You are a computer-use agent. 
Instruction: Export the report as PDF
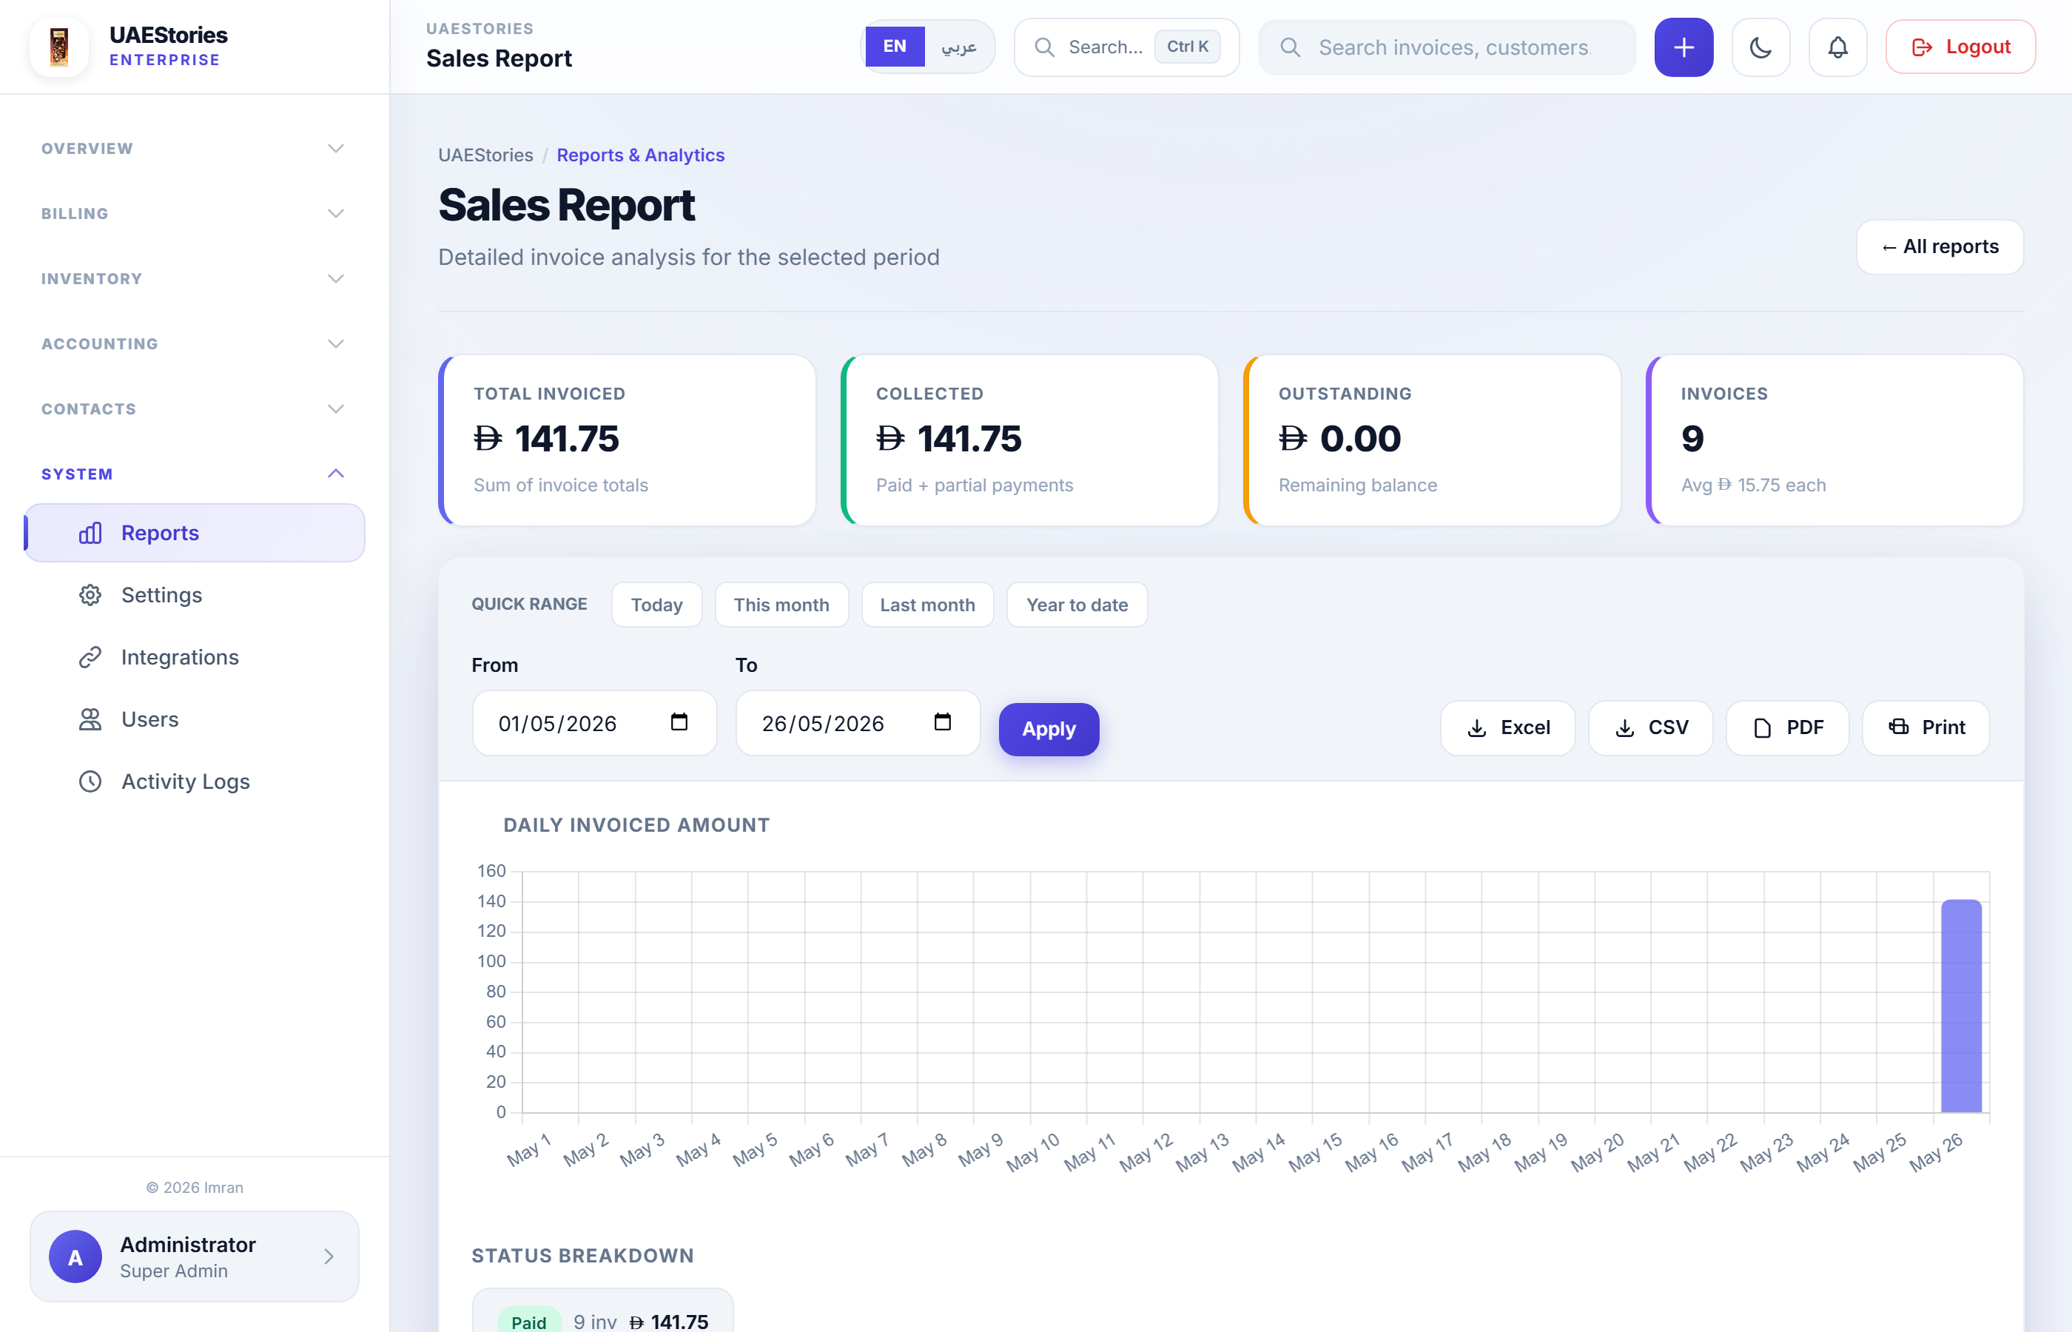point(1788,727)
